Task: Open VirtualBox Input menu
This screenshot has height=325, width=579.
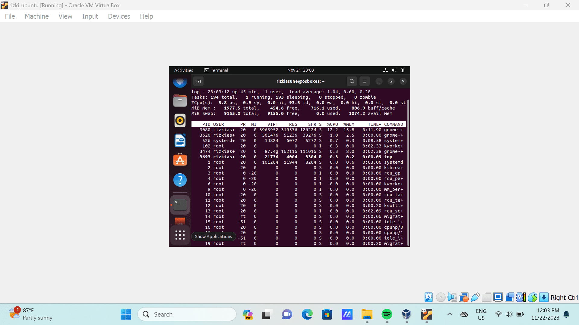Action: [90, 16]
